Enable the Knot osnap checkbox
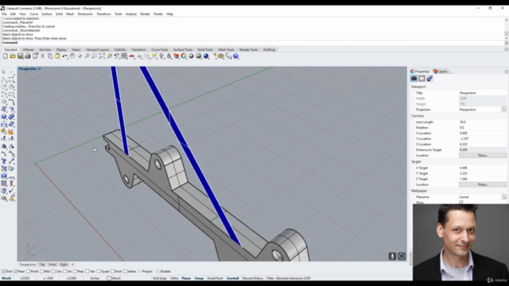The width and height of the screenshot is (509, 286). pyautogui.click(x=112, y=272)
